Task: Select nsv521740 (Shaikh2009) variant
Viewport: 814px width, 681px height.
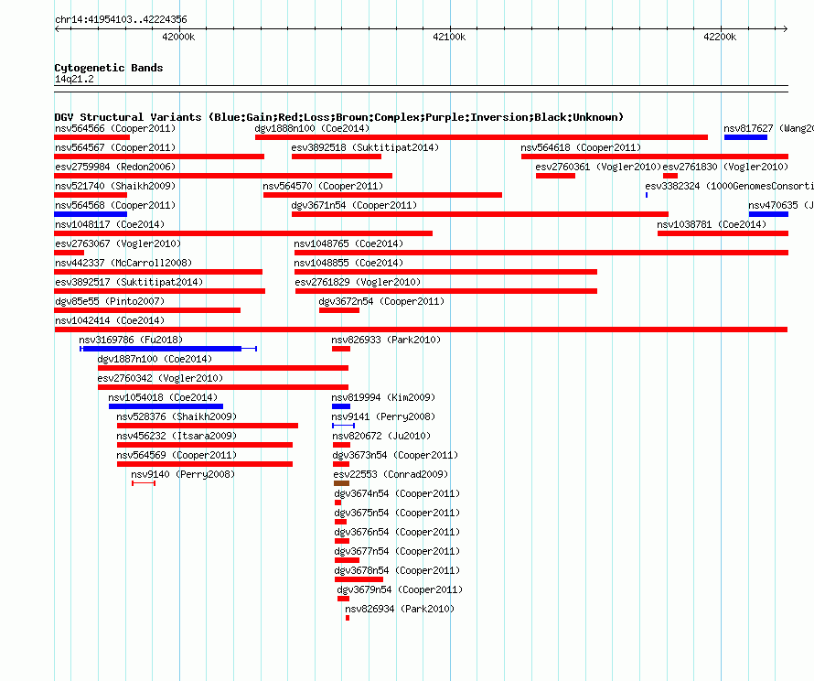Action: coord(115,186)
